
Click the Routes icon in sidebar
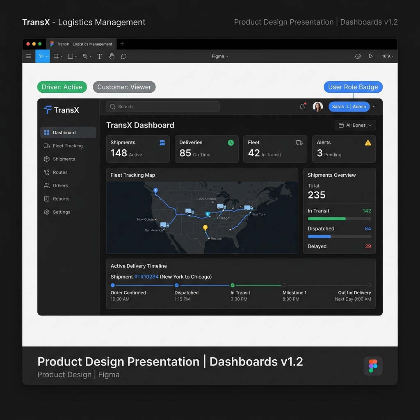click(x=47, y=172)
